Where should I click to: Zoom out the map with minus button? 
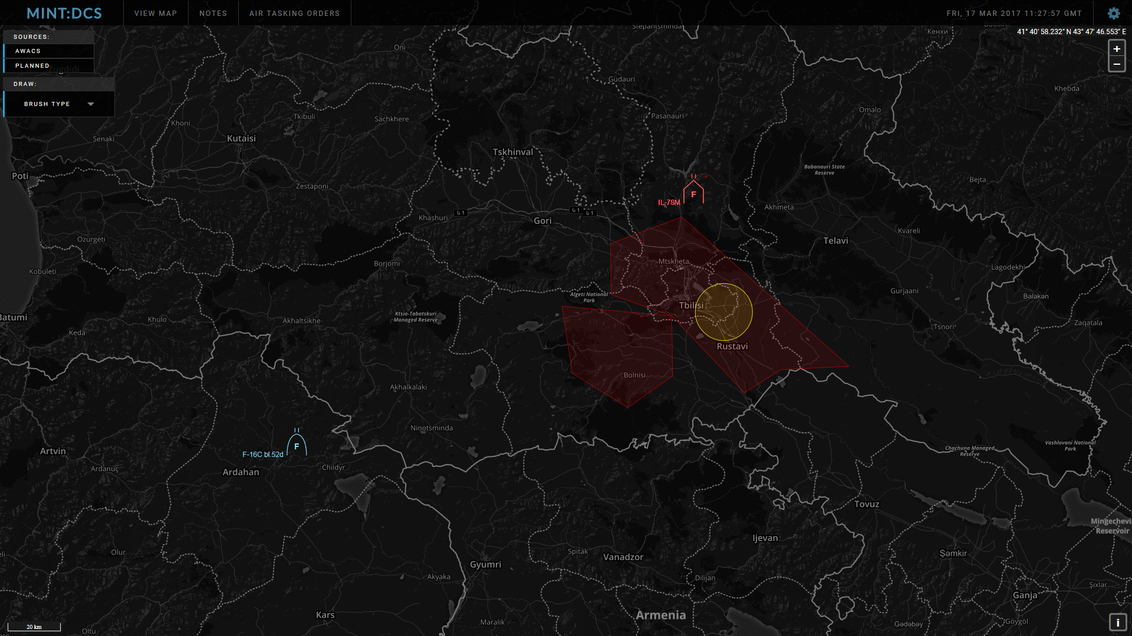click(x=1117, y=64)
